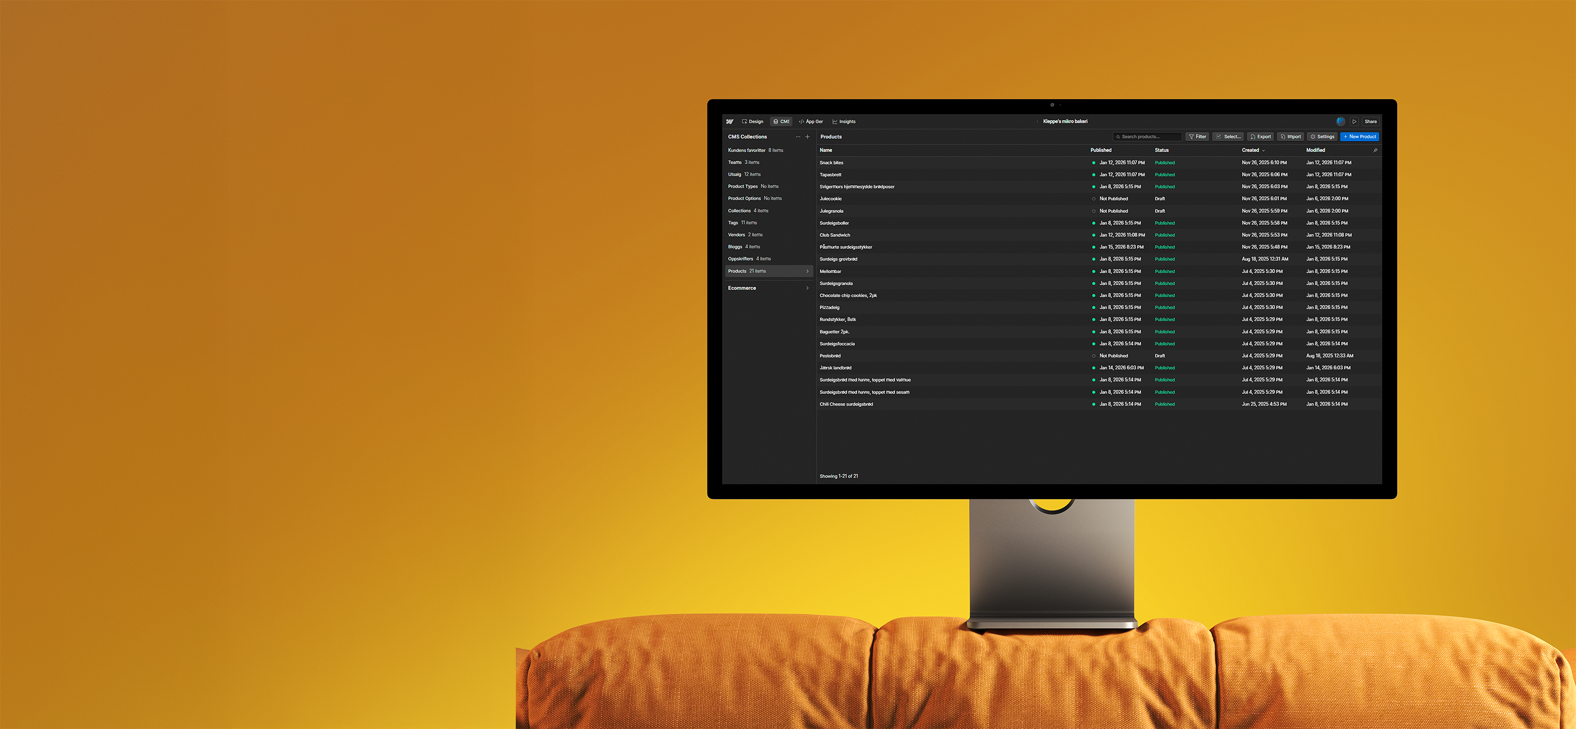This screenshot has height=729, width=1576.
Task: Click the Webflow logo icon
Action: pyautogui.click(x=729, y=122)
